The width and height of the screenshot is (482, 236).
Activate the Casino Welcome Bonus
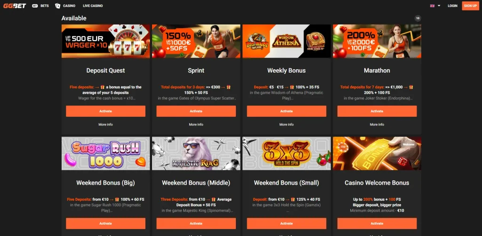377,223
